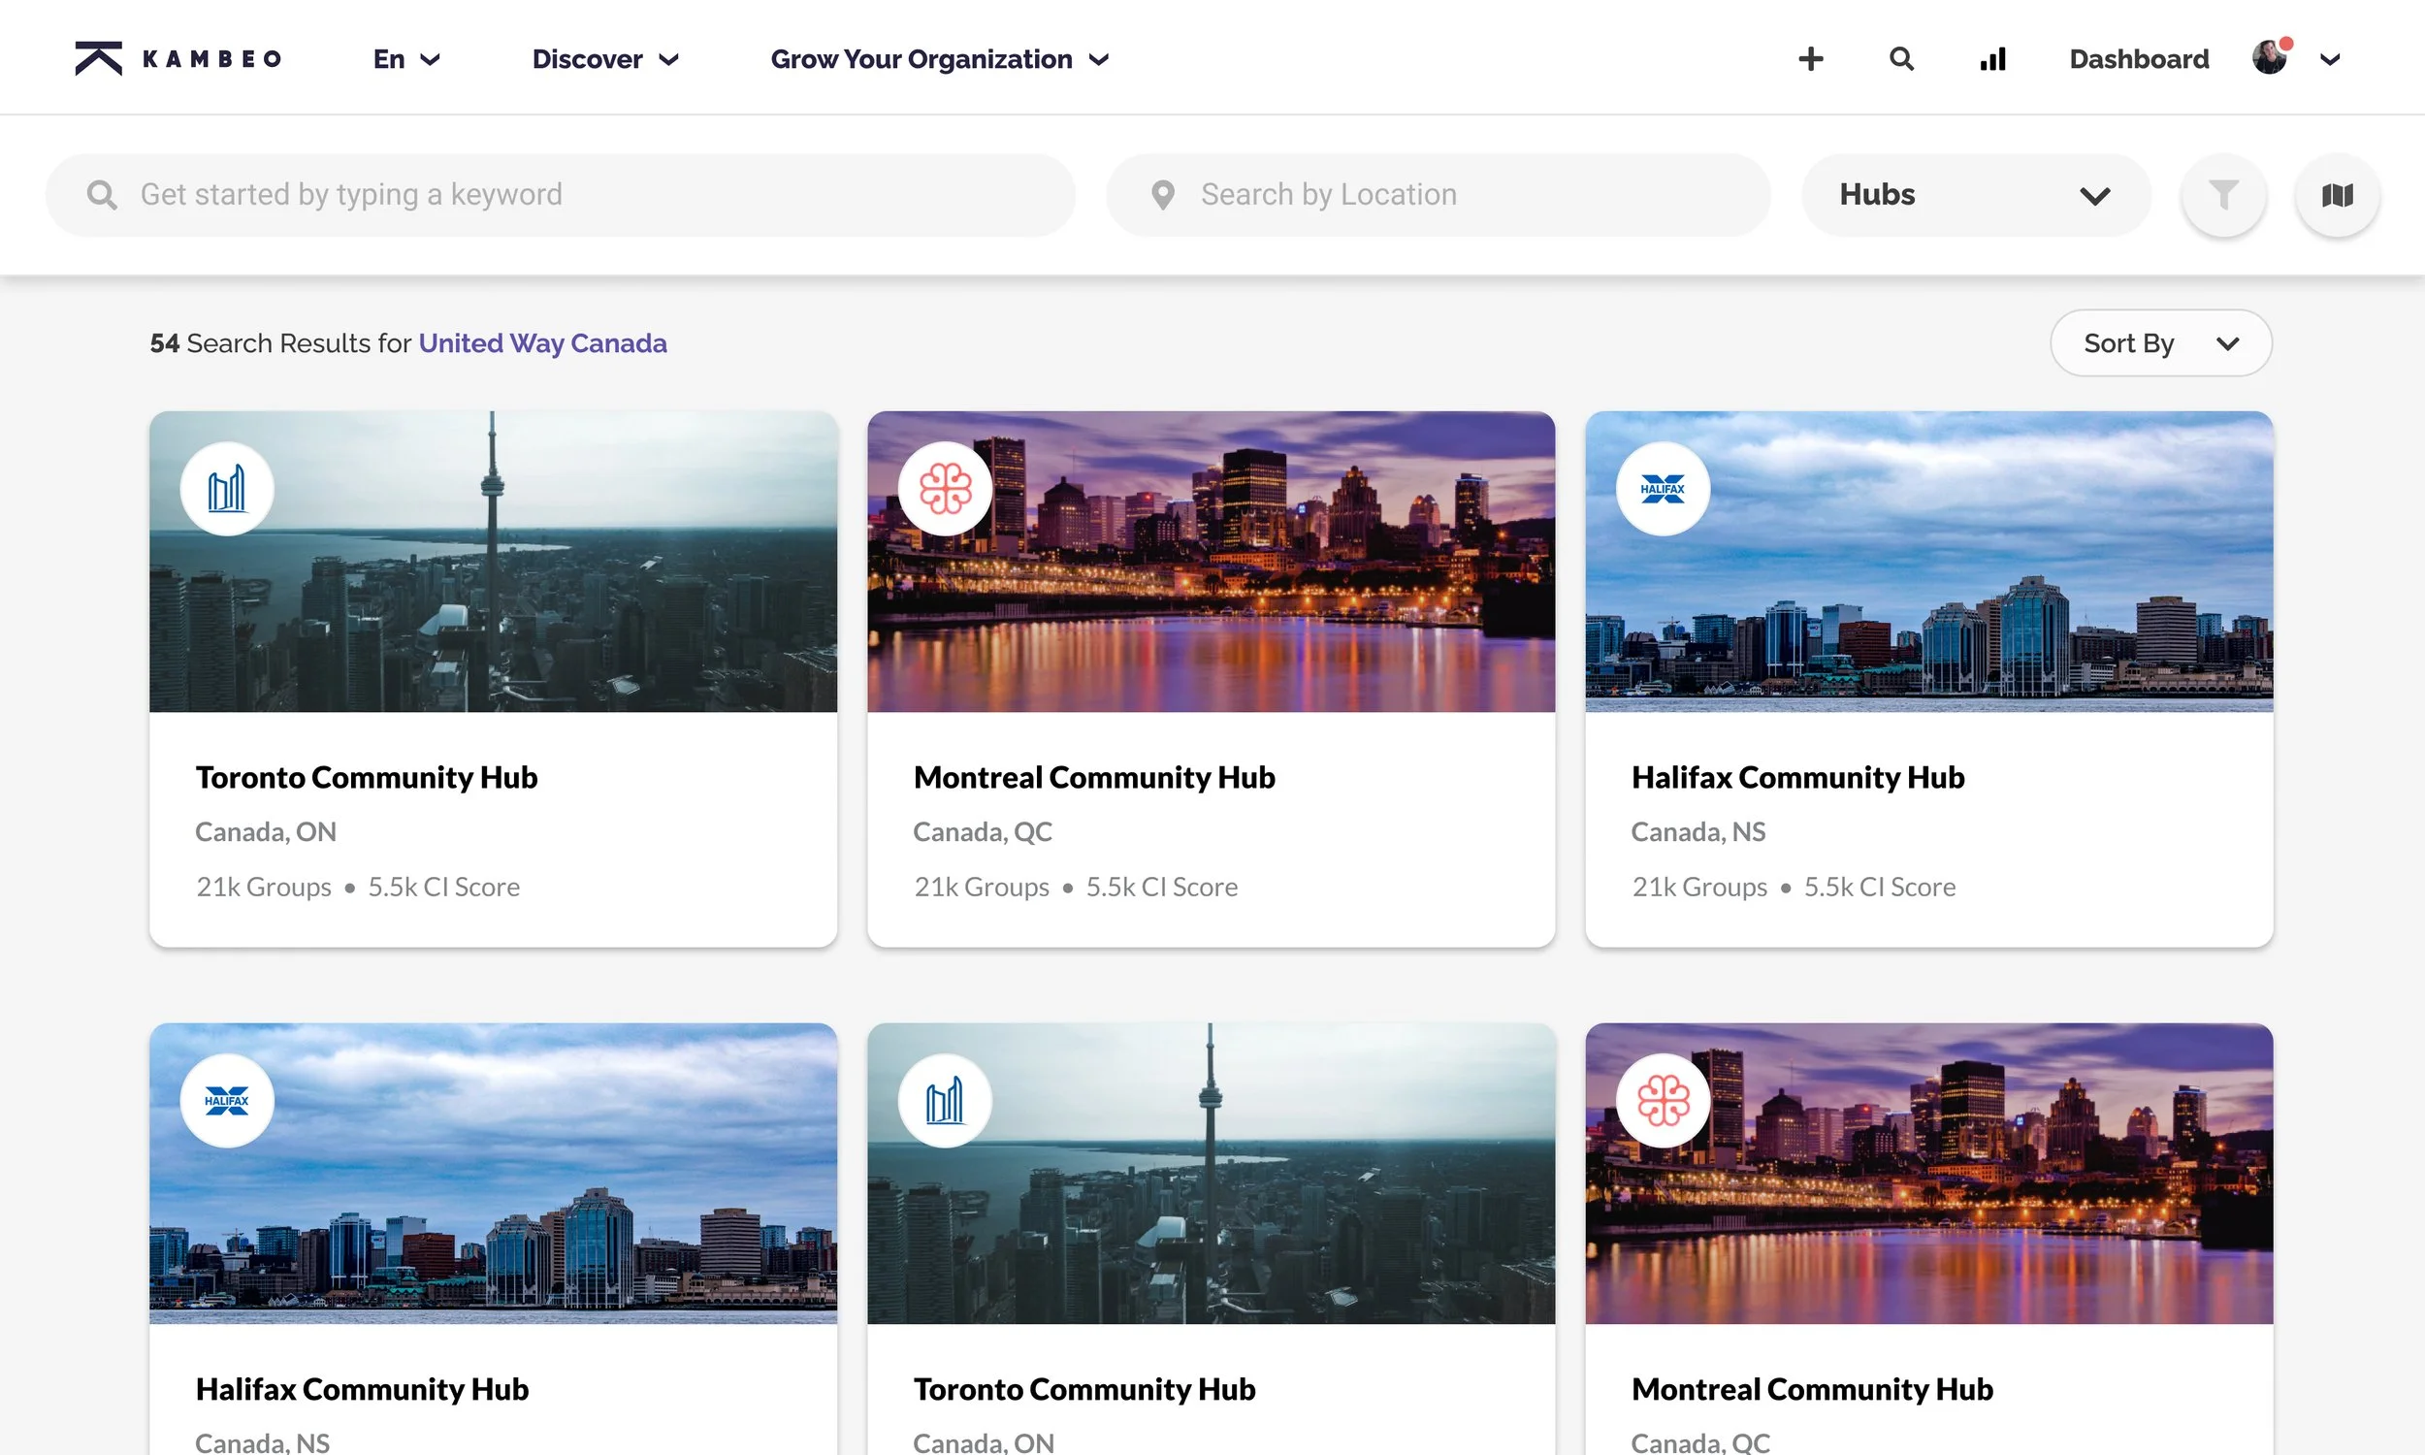Click inside the keyword search field
Screen dimensions: 2425x1455
tap(559, 194)
